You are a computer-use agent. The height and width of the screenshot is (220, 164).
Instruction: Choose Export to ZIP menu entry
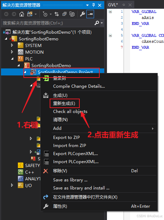click(x=66, y=137)
